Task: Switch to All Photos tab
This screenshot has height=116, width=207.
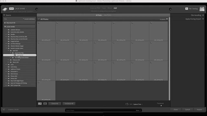Action: click(99, 15)
